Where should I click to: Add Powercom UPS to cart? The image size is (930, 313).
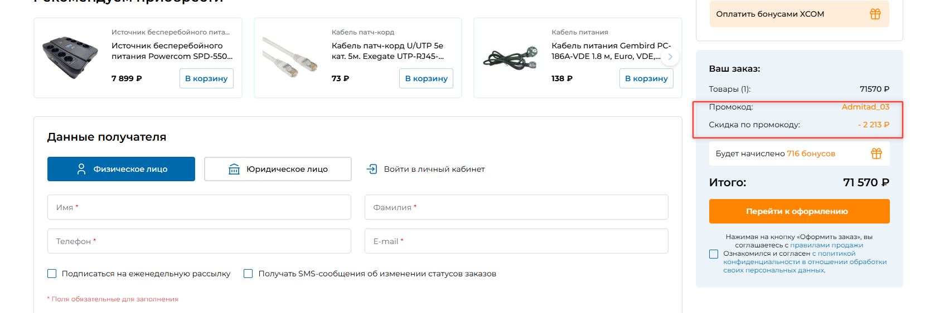click(x=206, y=78)
